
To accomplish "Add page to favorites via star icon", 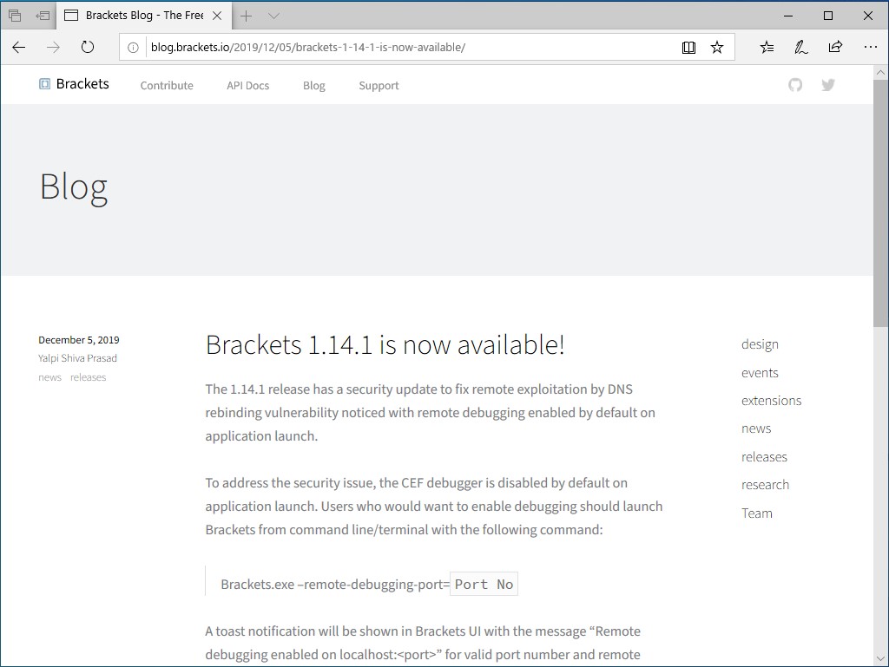I will coord(717,48).
